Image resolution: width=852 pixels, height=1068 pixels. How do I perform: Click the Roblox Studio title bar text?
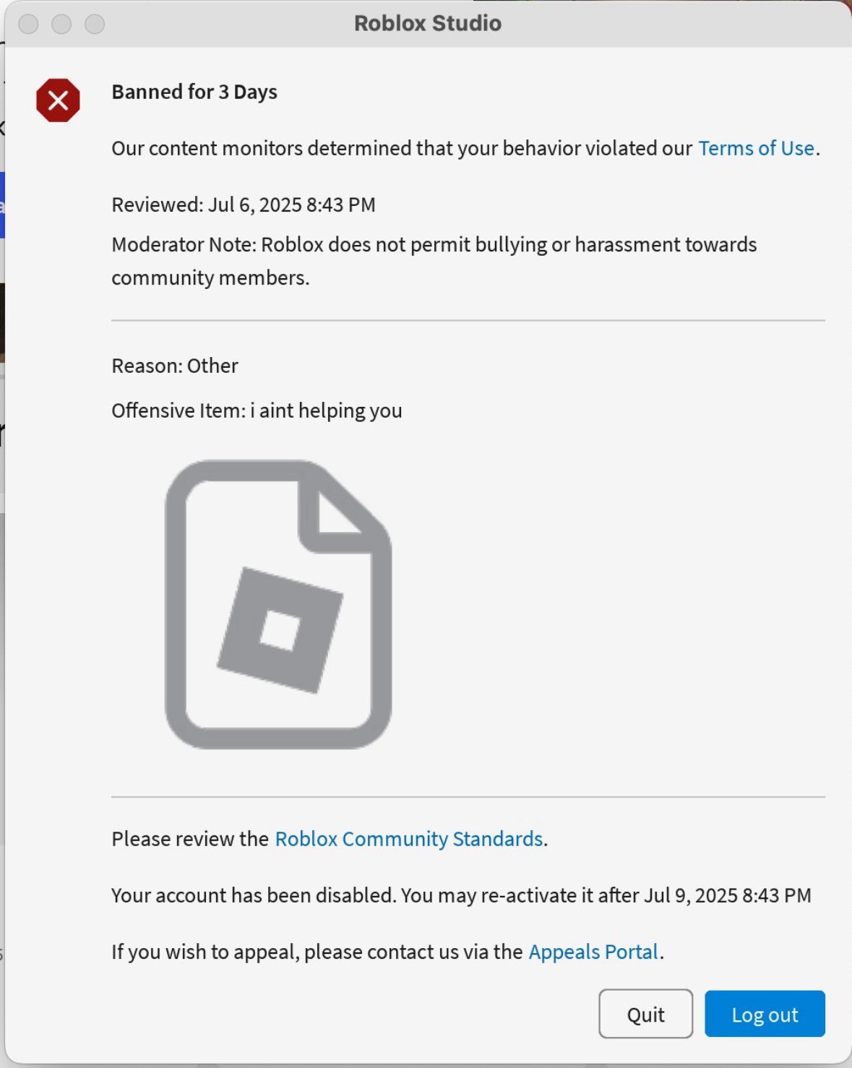(x=427, y=23)
